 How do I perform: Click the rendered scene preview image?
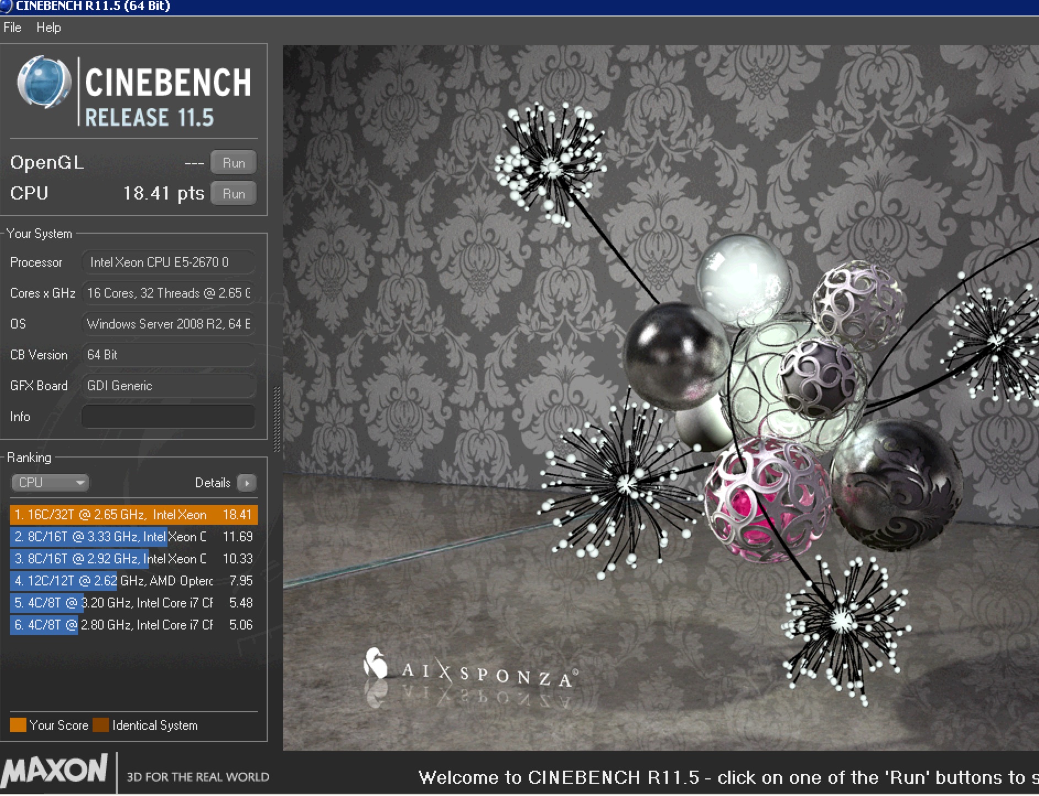pyautogui.click(x=661, y=397)
